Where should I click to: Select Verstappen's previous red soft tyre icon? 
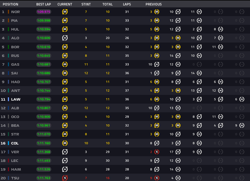pyautogui.click(x=157, y=152)
